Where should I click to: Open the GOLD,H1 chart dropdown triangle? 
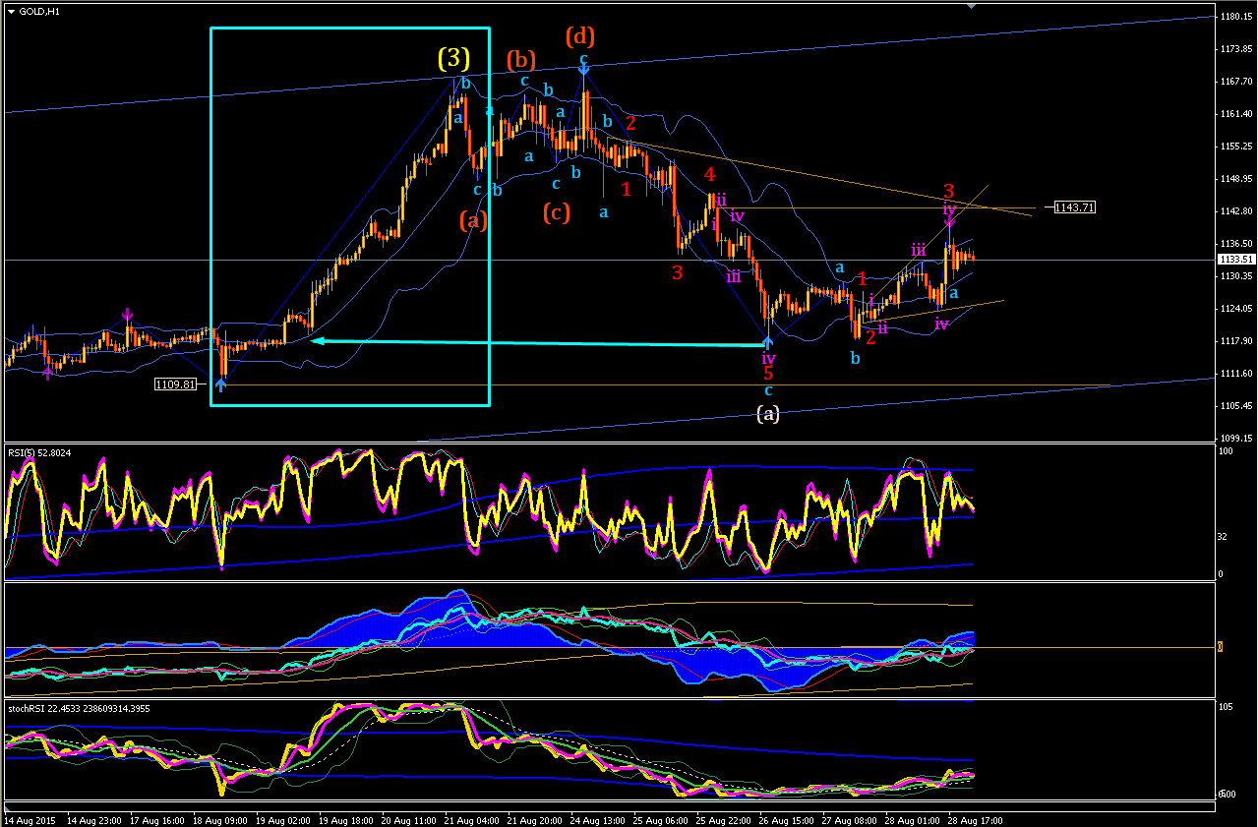pyautogui.click(x=11, y=11)
